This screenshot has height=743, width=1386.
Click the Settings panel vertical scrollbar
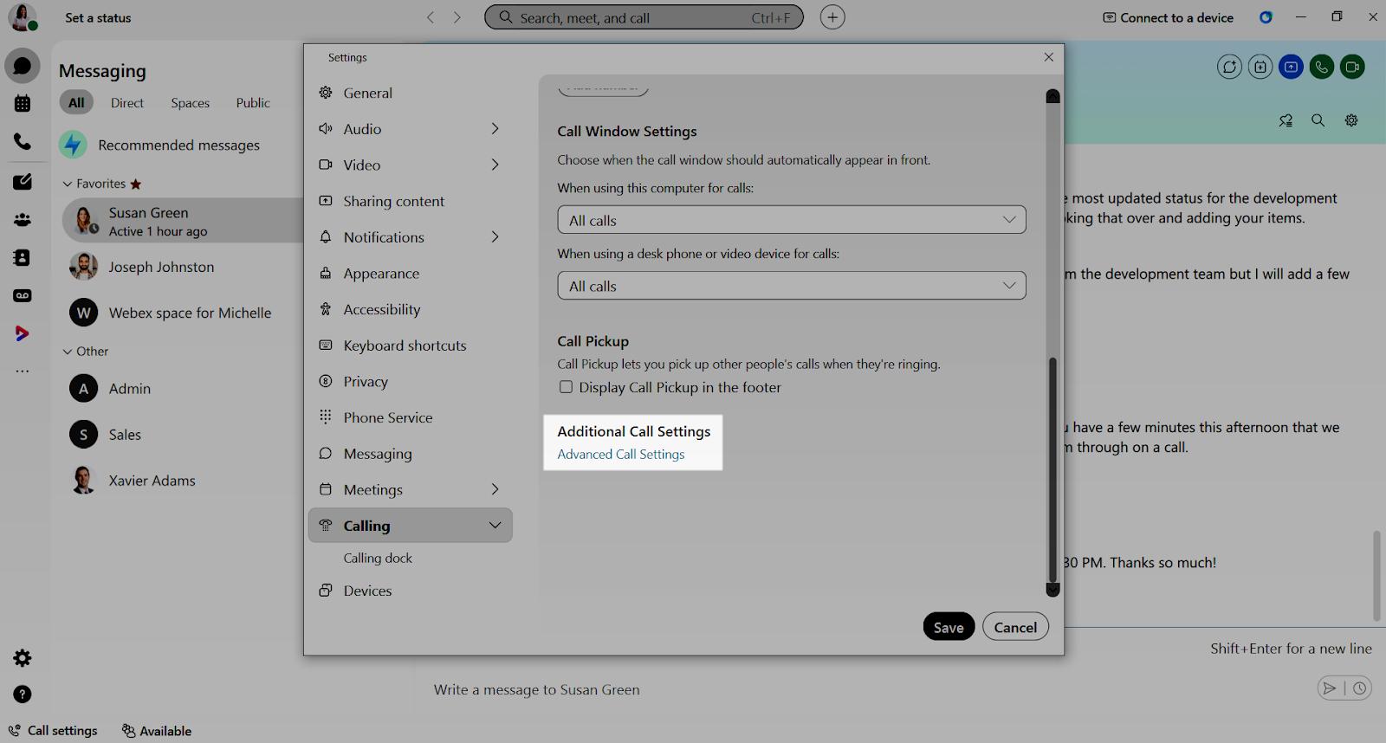(x=1052, y=468)
